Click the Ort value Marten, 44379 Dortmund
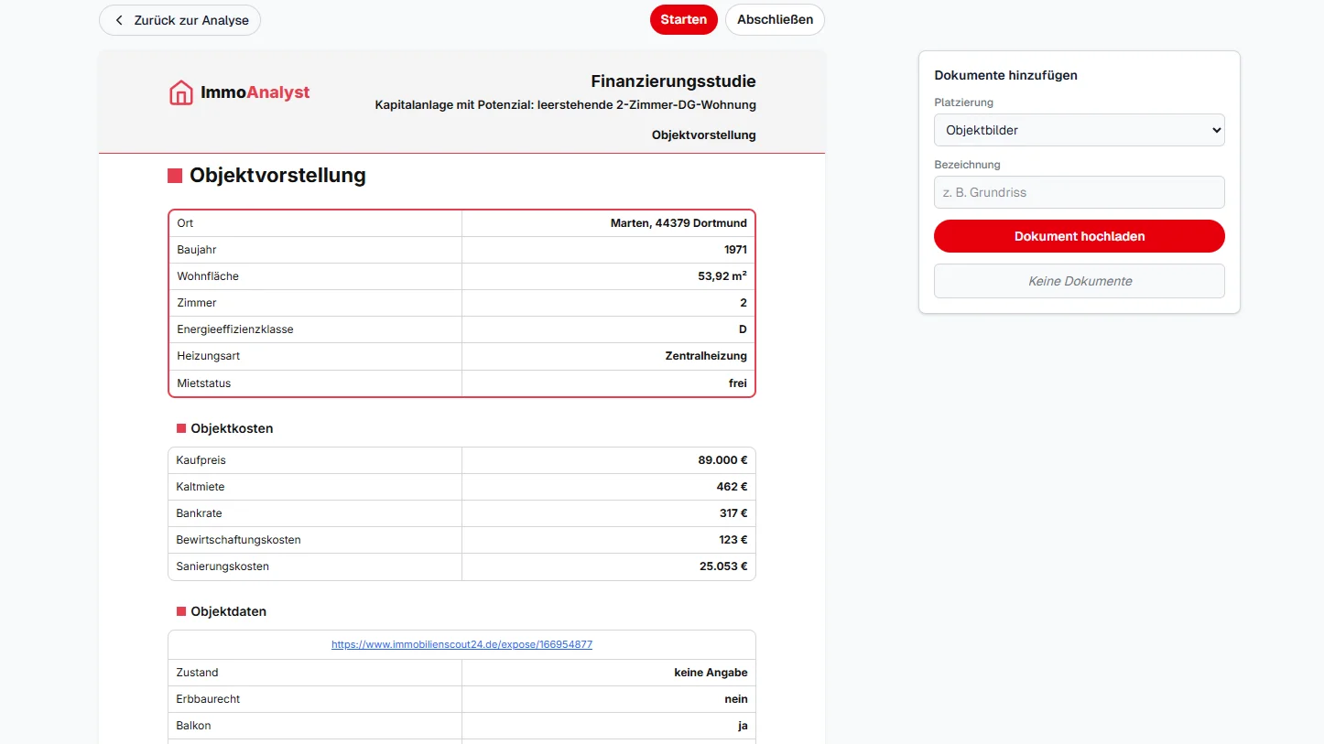Image resolution: width=1324 pixels, height=744 pixels. coord(678,223)
